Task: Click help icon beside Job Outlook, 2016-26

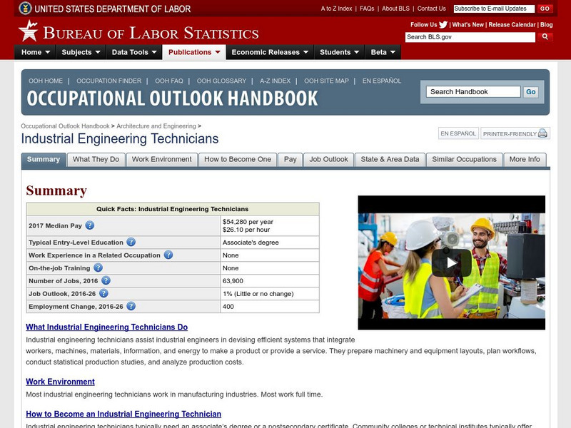Action: (103, 293)
